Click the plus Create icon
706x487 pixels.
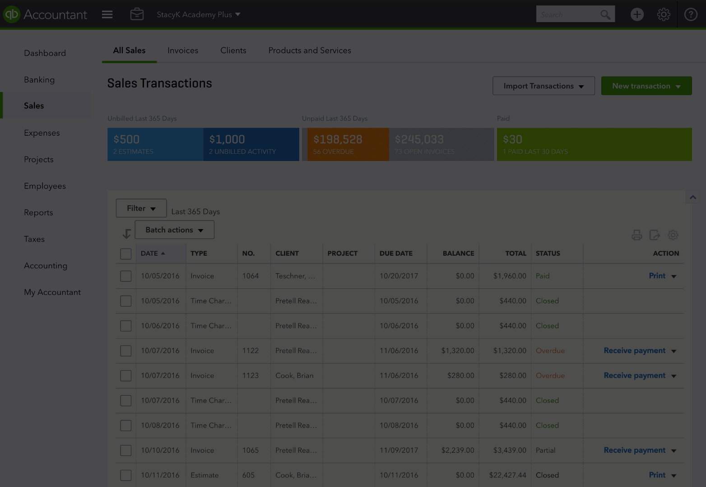(637, 14)
